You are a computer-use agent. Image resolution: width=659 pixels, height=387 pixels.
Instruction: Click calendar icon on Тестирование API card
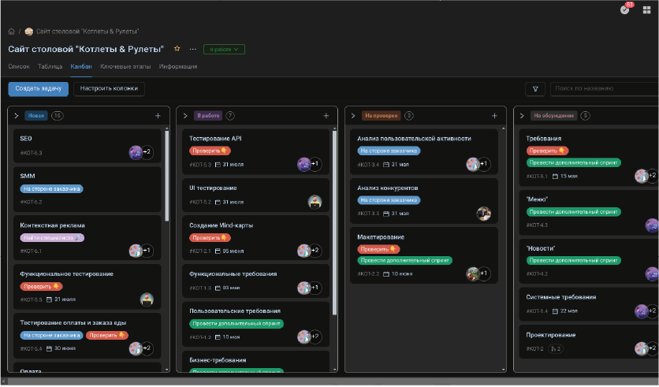click(x=218, y=165)
